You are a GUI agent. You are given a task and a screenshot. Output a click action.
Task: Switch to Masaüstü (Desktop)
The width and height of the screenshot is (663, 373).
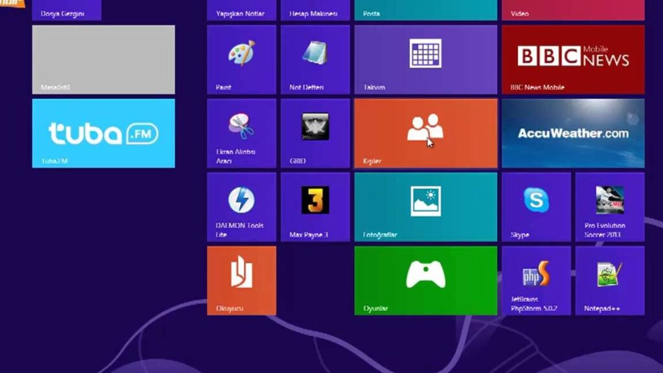104,59
